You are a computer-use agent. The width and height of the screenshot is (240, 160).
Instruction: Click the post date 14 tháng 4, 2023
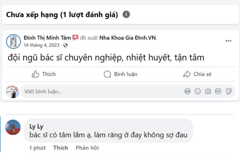click(x=42, y=45)
